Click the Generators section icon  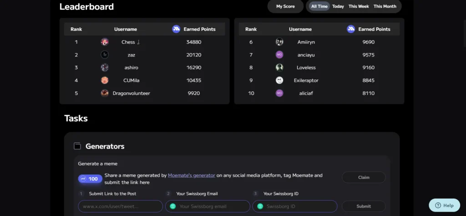point(77,146)
